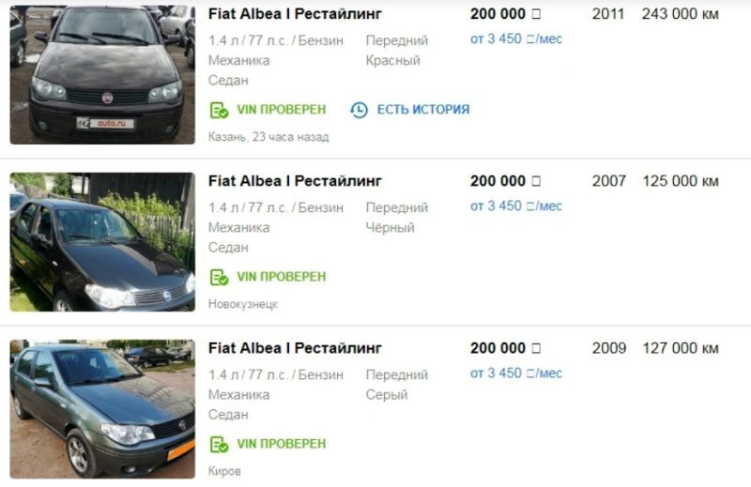The height and width of the screenshot is (487, 751).
Task: Open the black Fiat photo by fence
Action: tap(102, 242)
